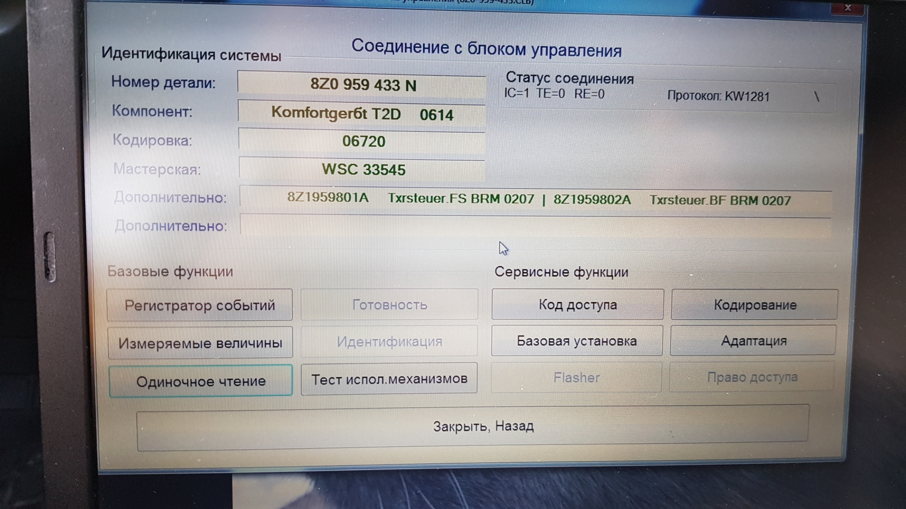This screenshot has height=509, width=906.
Task: Click Номер детали input field
Action: 364,84
